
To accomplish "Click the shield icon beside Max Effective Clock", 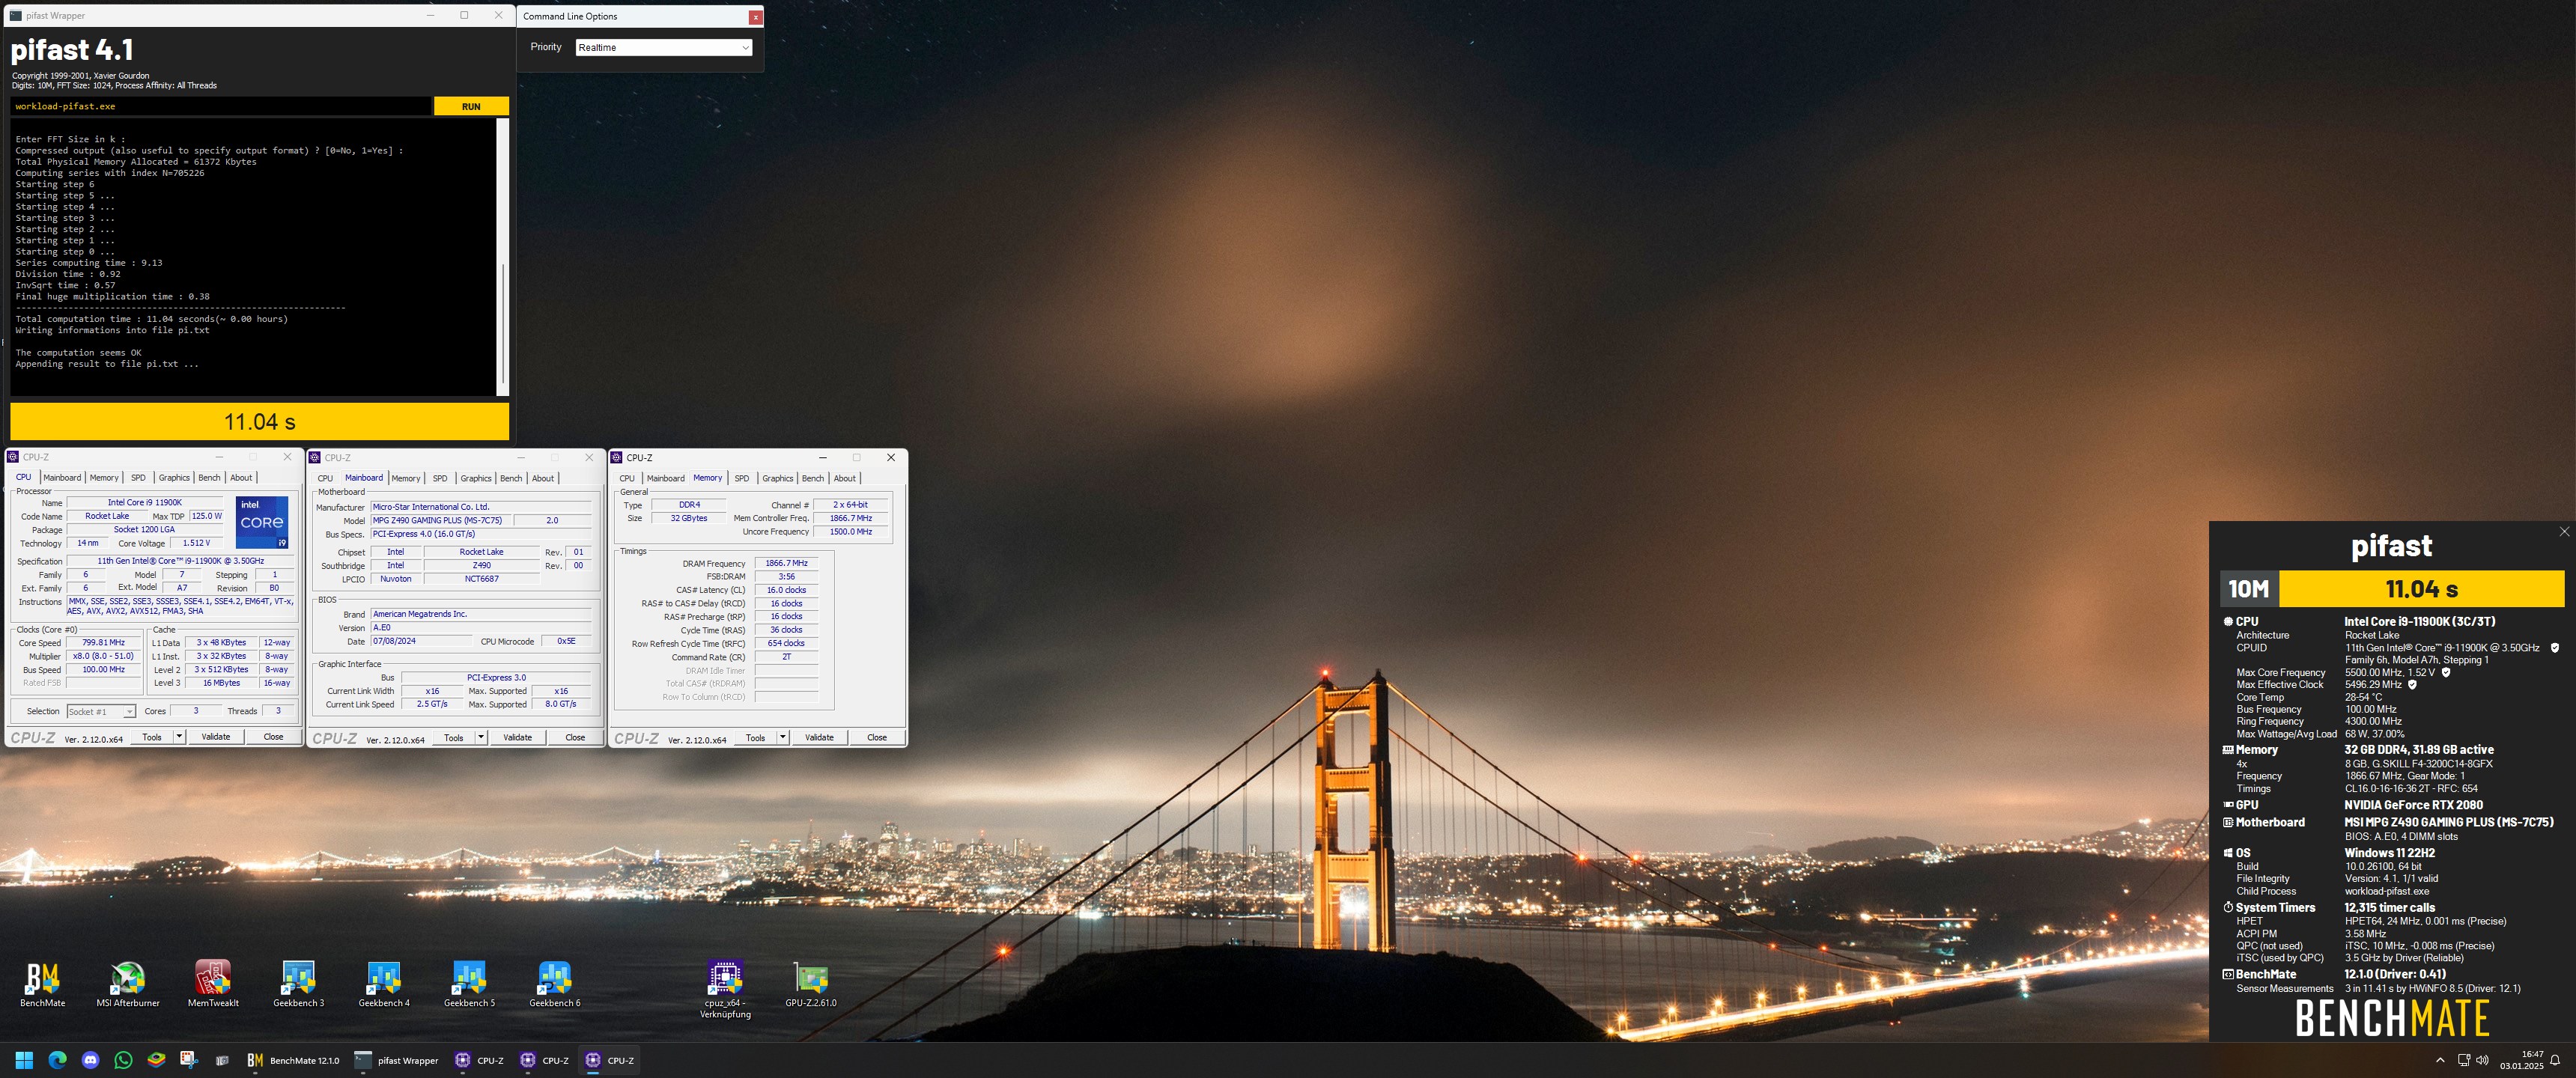I will (2412, 685).
